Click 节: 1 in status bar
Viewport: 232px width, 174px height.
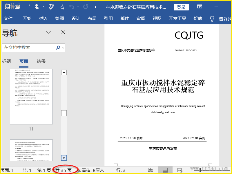click(x=27, y=170)
